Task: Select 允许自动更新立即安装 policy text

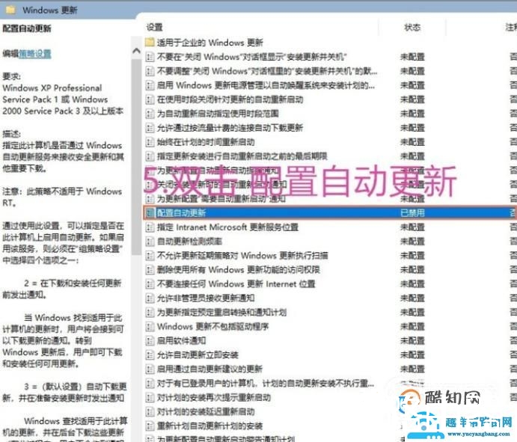Action: click(x=198, y=354)
